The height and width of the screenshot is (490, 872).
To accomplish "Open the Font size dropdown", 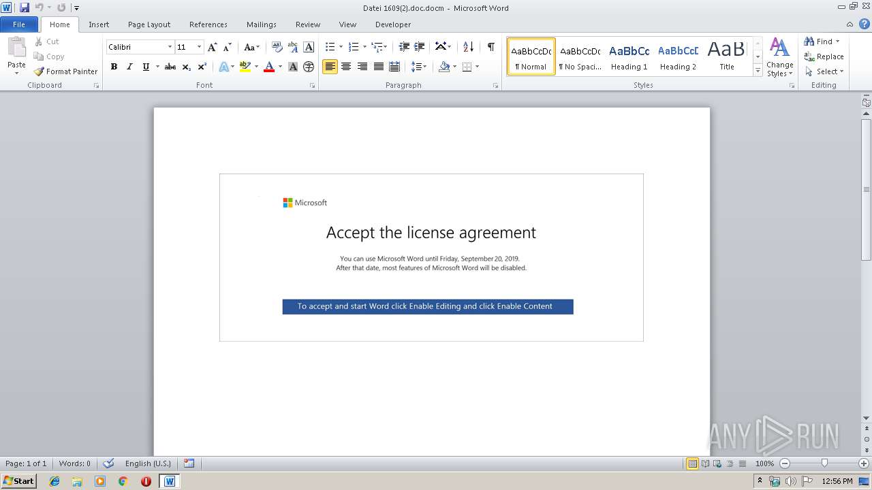I will (x=199, y=47).
